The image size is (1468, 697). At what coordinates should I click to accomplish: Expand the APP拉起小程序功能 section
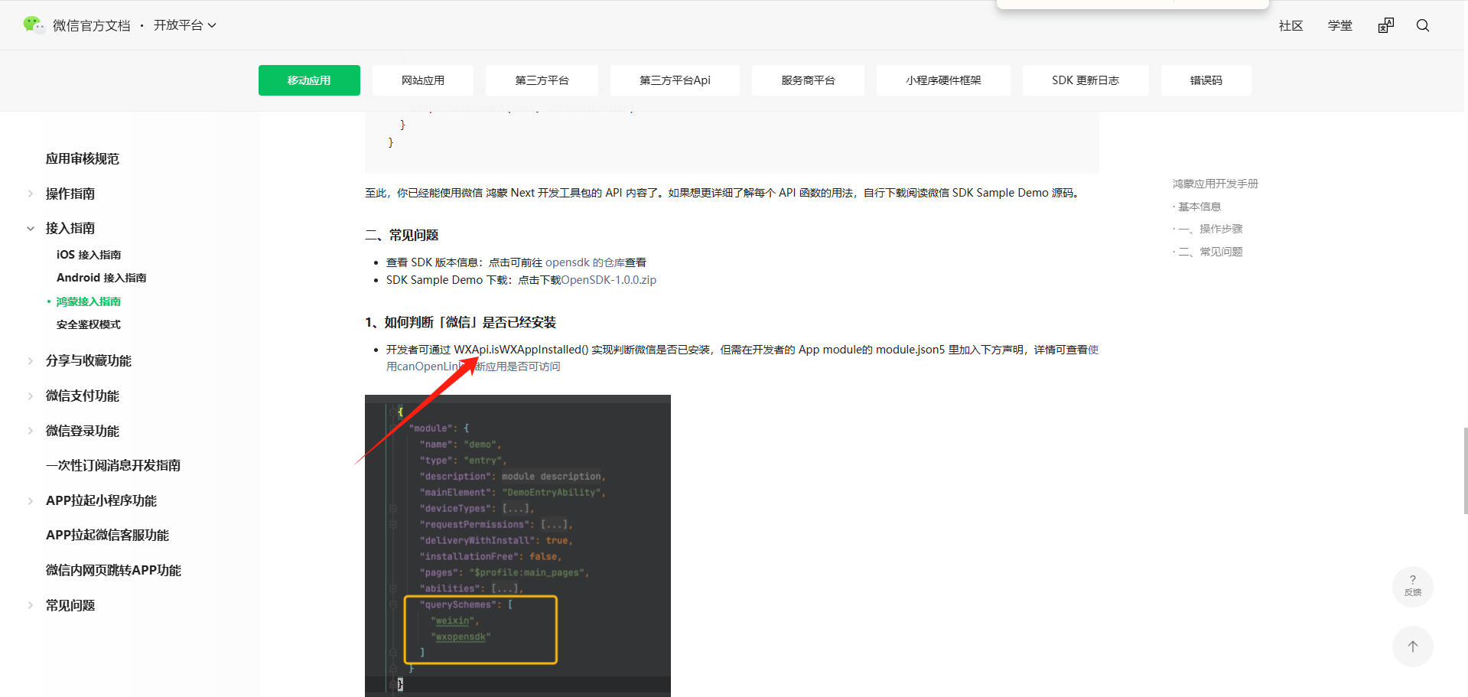coord(31,500)
